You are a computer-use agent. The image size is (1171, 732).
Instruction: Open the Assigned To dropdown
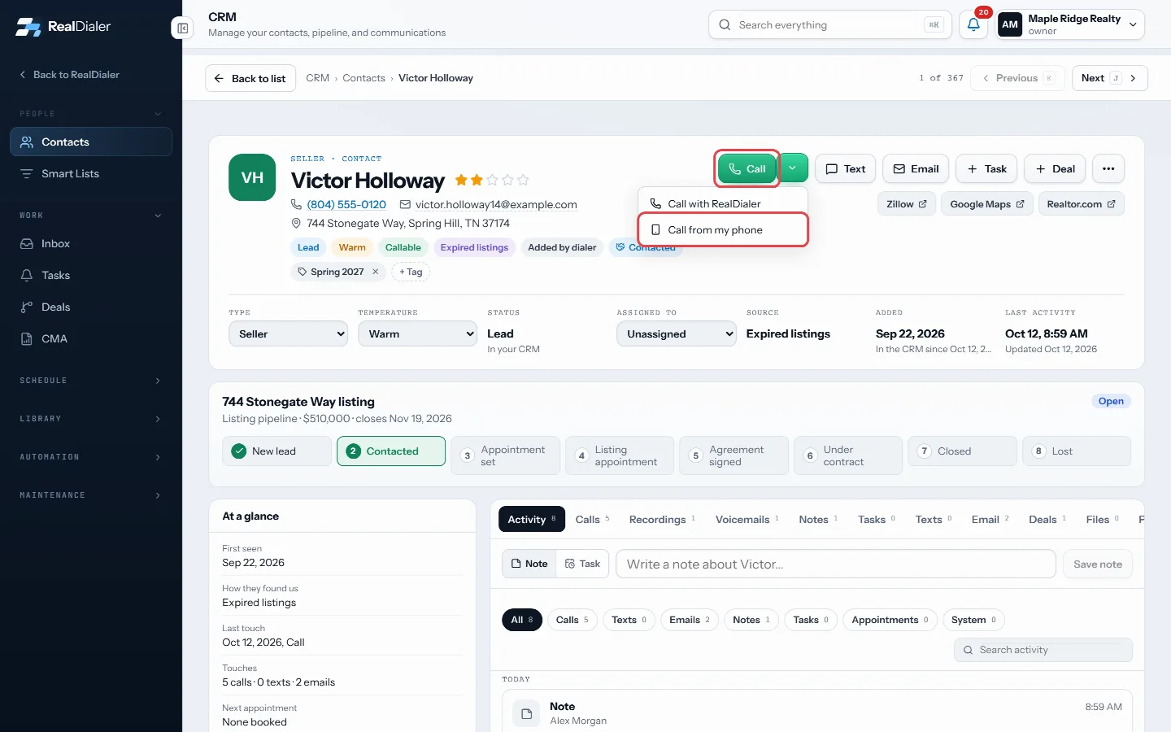click(677, 334)
